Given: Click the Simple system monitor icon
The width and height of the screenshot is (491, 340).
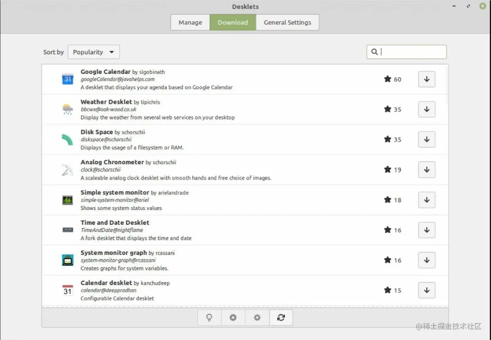Looking at the screenshot, I should [x=68, y=200].
